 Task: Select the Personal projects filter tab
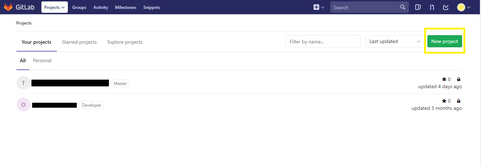[x=42, y=60]
